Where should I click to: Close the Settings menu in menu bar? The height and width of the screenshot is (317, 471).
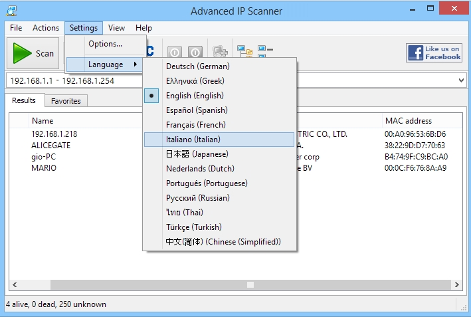click(84, 28)
